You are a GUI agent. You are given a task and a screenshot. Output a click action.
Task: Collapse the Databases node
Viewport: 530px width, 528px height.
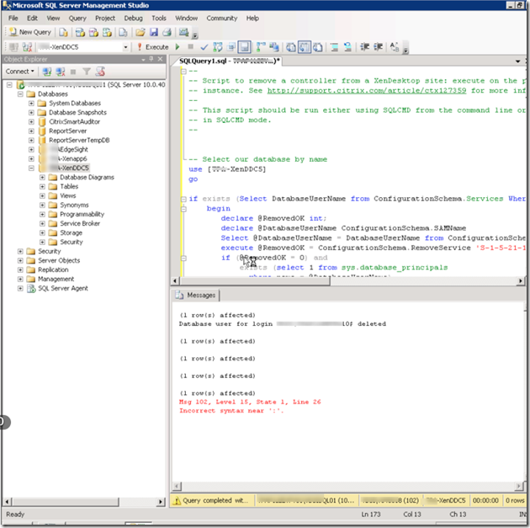point(19,94)
